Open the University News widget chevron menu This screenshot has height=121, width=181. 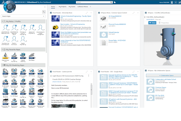91,13
